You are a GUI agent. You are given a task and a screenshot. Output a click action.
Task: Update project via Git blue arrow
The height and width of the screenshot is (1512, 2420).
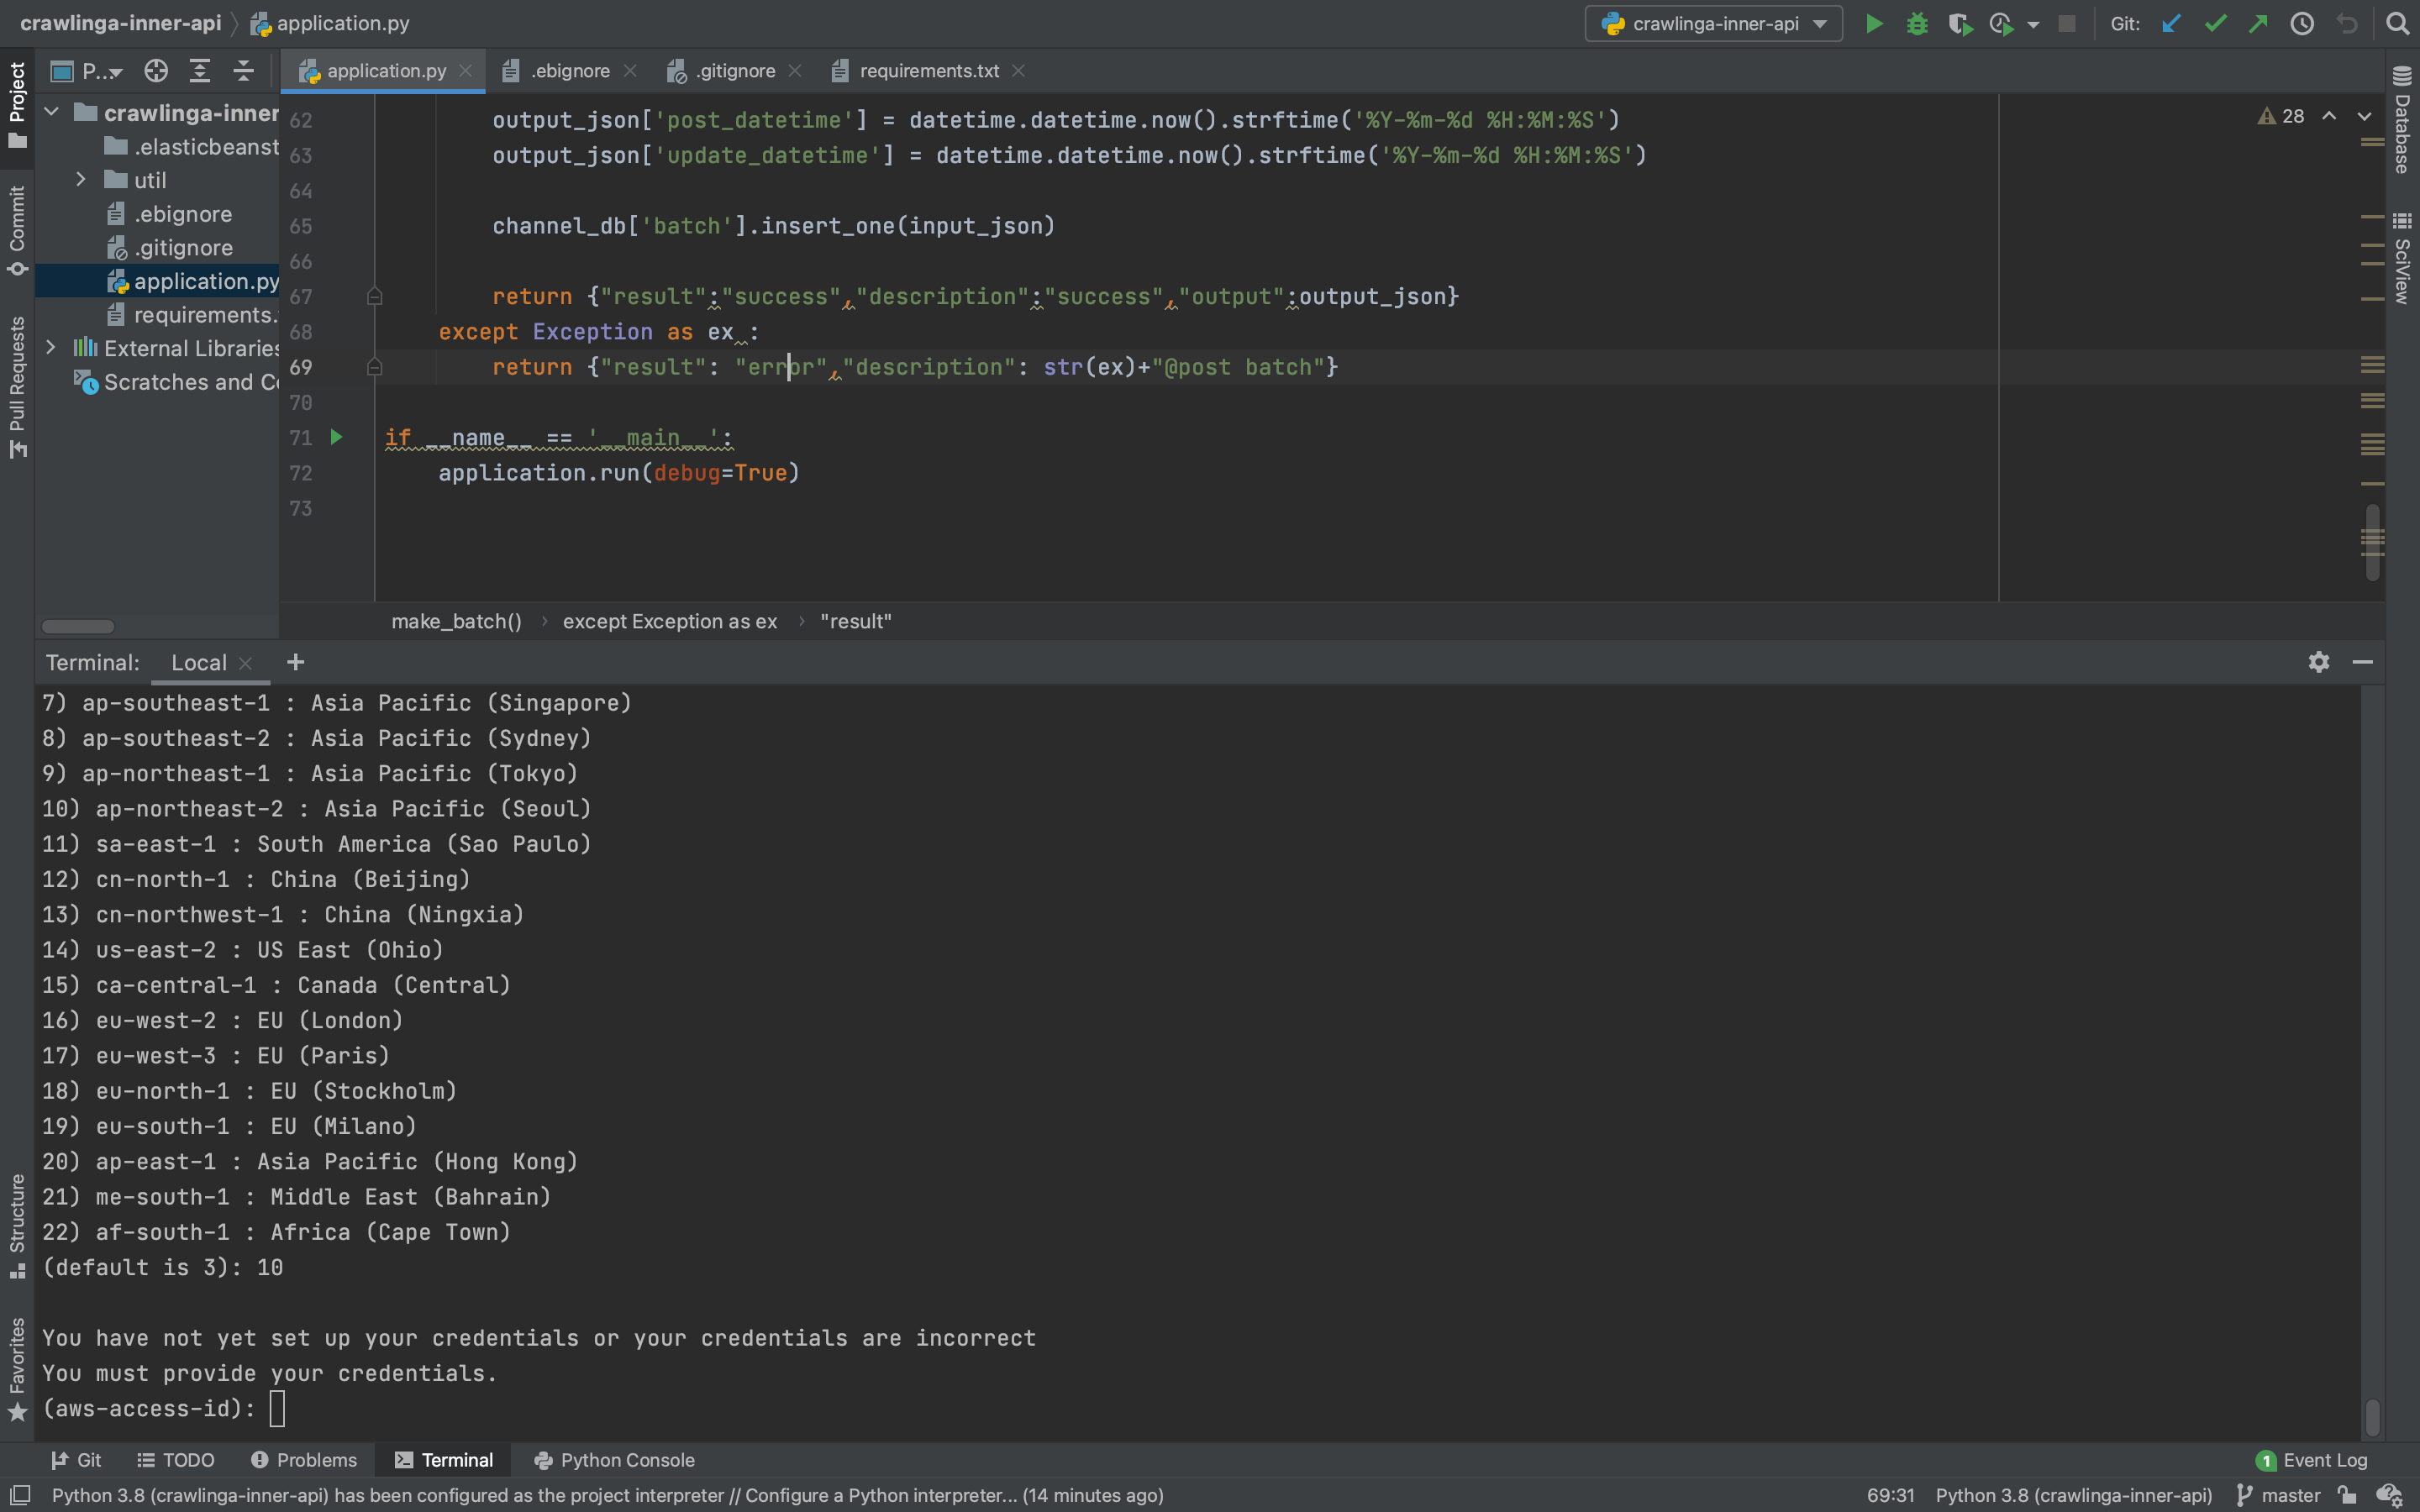pyautogui.click(x=2171, y=23)
